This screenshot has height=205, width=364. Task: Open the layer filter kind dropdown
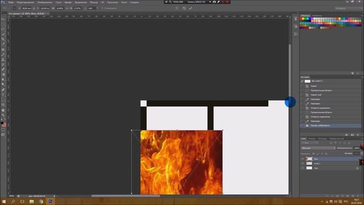(x=309, y=143)
